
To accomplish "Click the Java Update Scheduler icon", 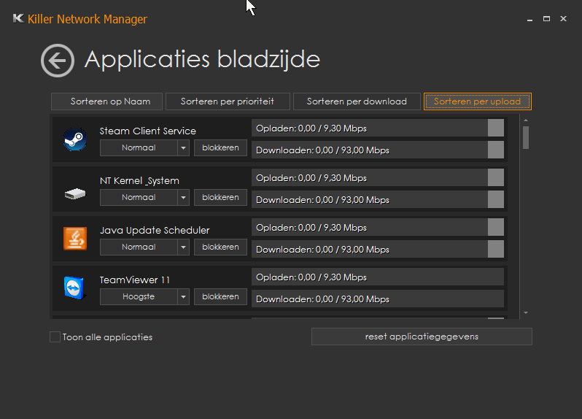I will (75, 239).
